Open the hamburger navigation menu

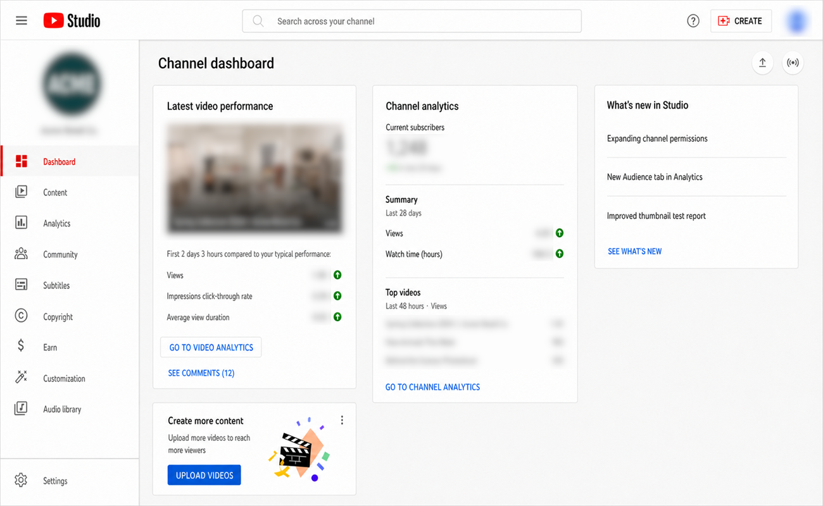(22, 21)
